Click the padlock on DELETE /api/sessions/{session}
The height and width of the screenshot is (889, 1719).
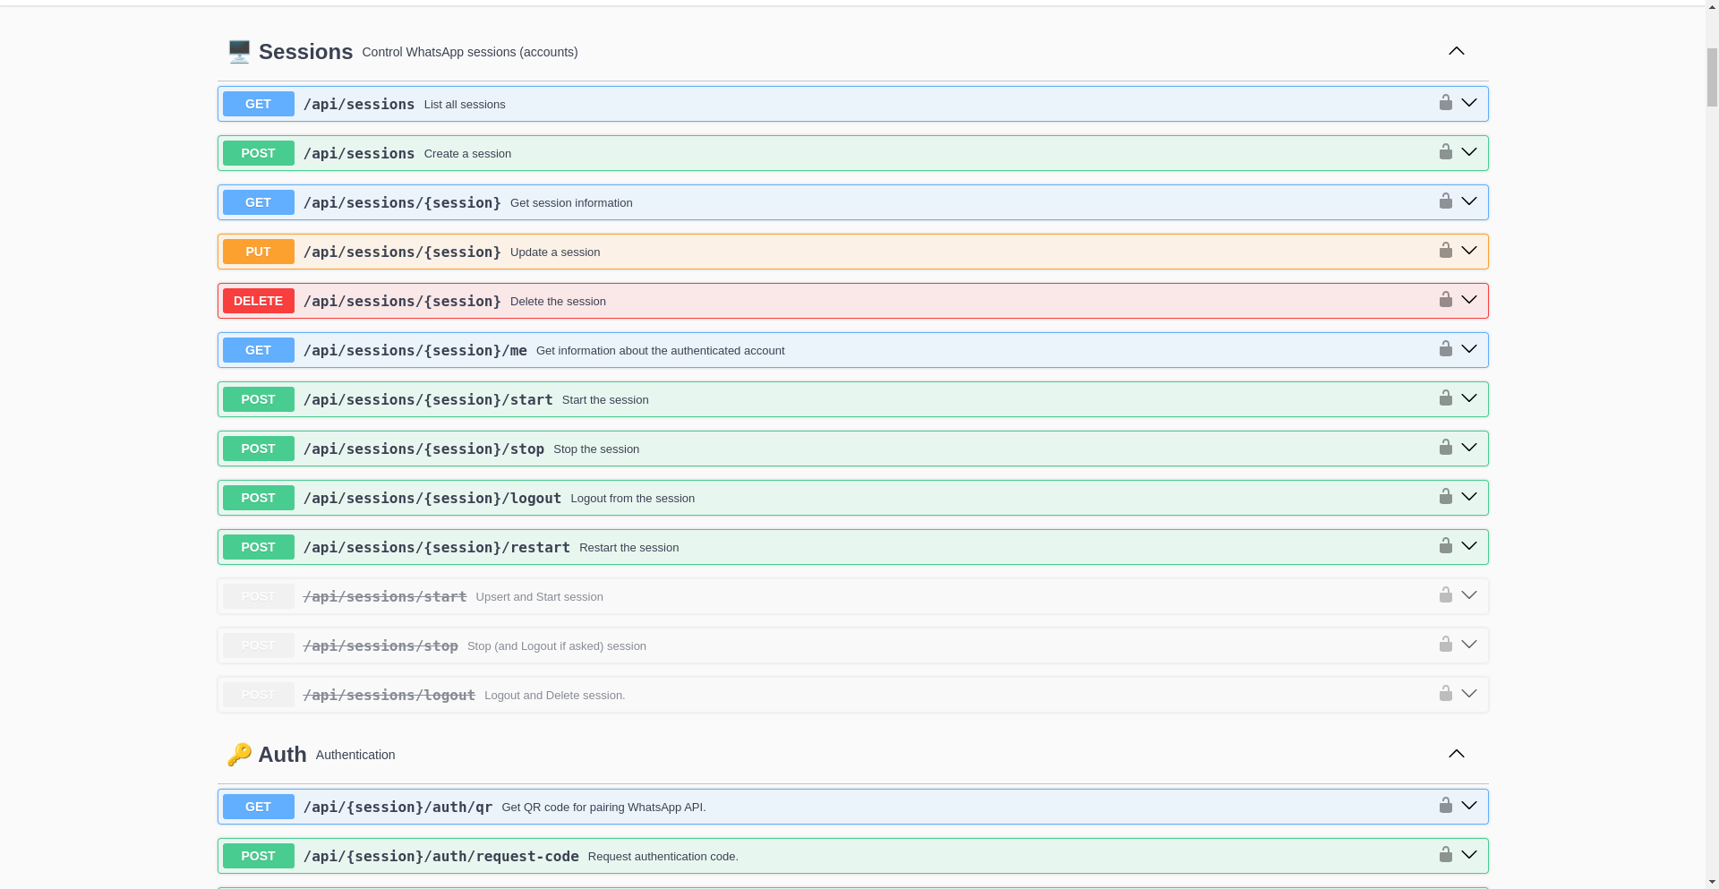[1446, 299]
